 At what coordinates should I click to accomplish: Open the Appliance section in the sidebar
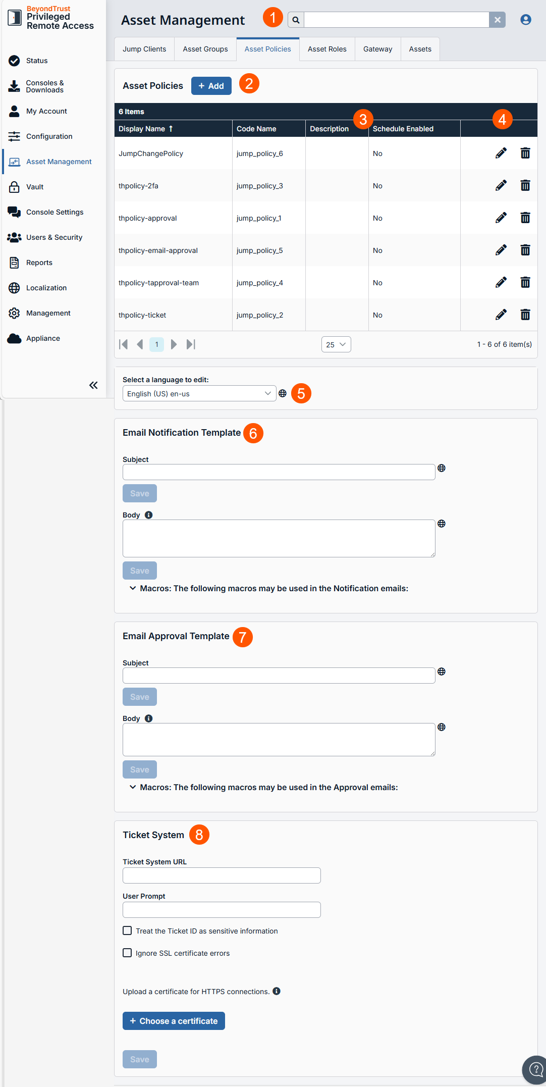(43, 338)
